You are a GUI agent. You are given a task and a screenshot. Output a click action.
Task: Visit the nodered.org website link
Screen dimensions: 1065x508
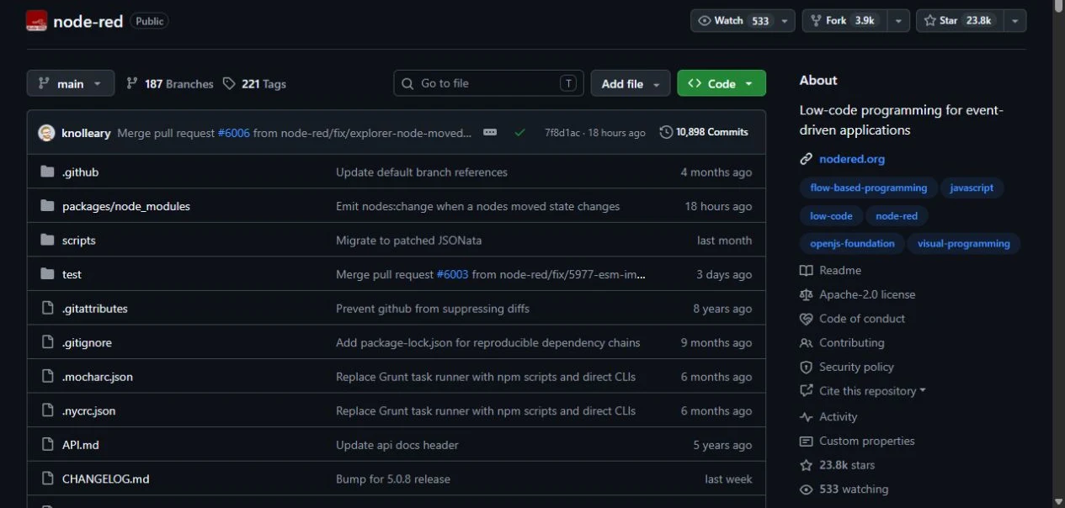tap(852, 159)
